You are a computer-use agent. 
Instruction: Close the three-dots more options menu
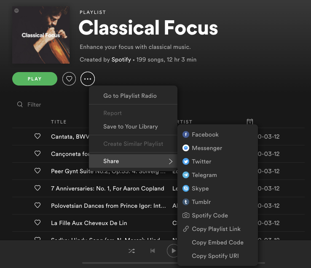[88, 79]
